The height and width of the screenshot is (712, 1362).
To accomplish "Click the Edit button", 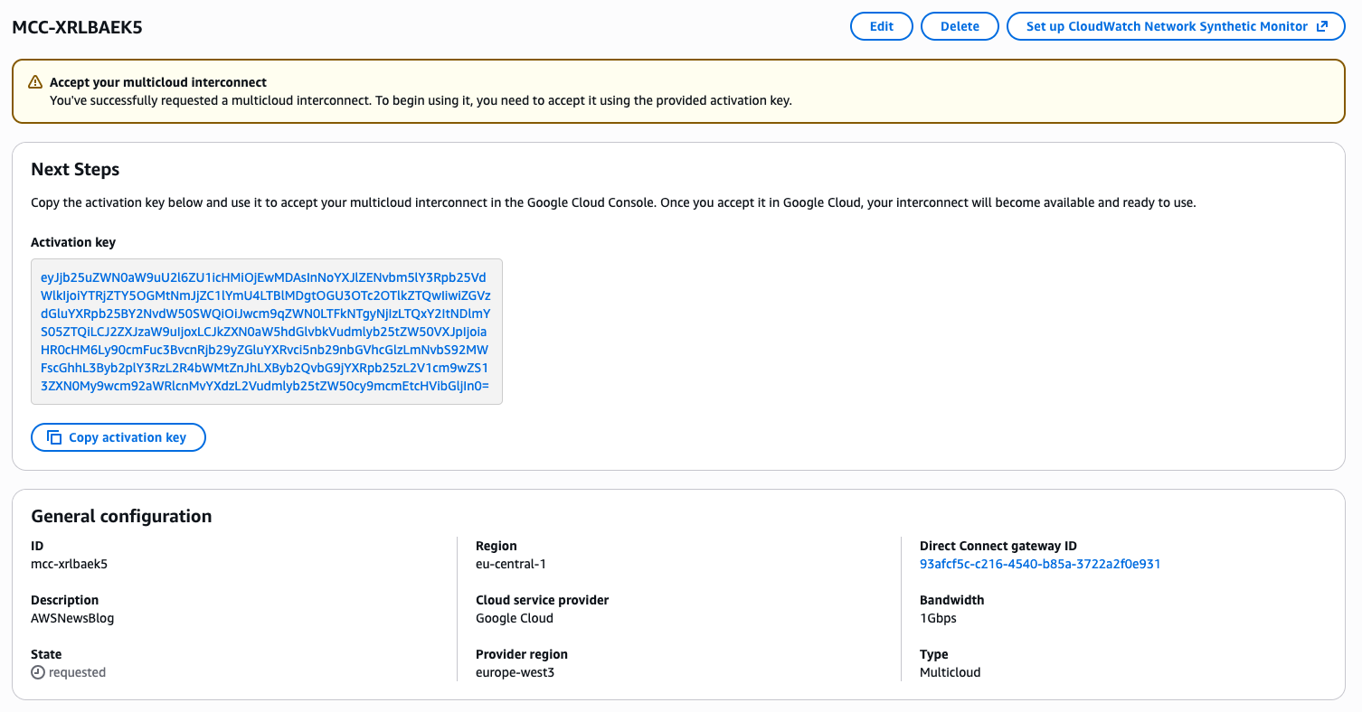I will coord(881,26).
